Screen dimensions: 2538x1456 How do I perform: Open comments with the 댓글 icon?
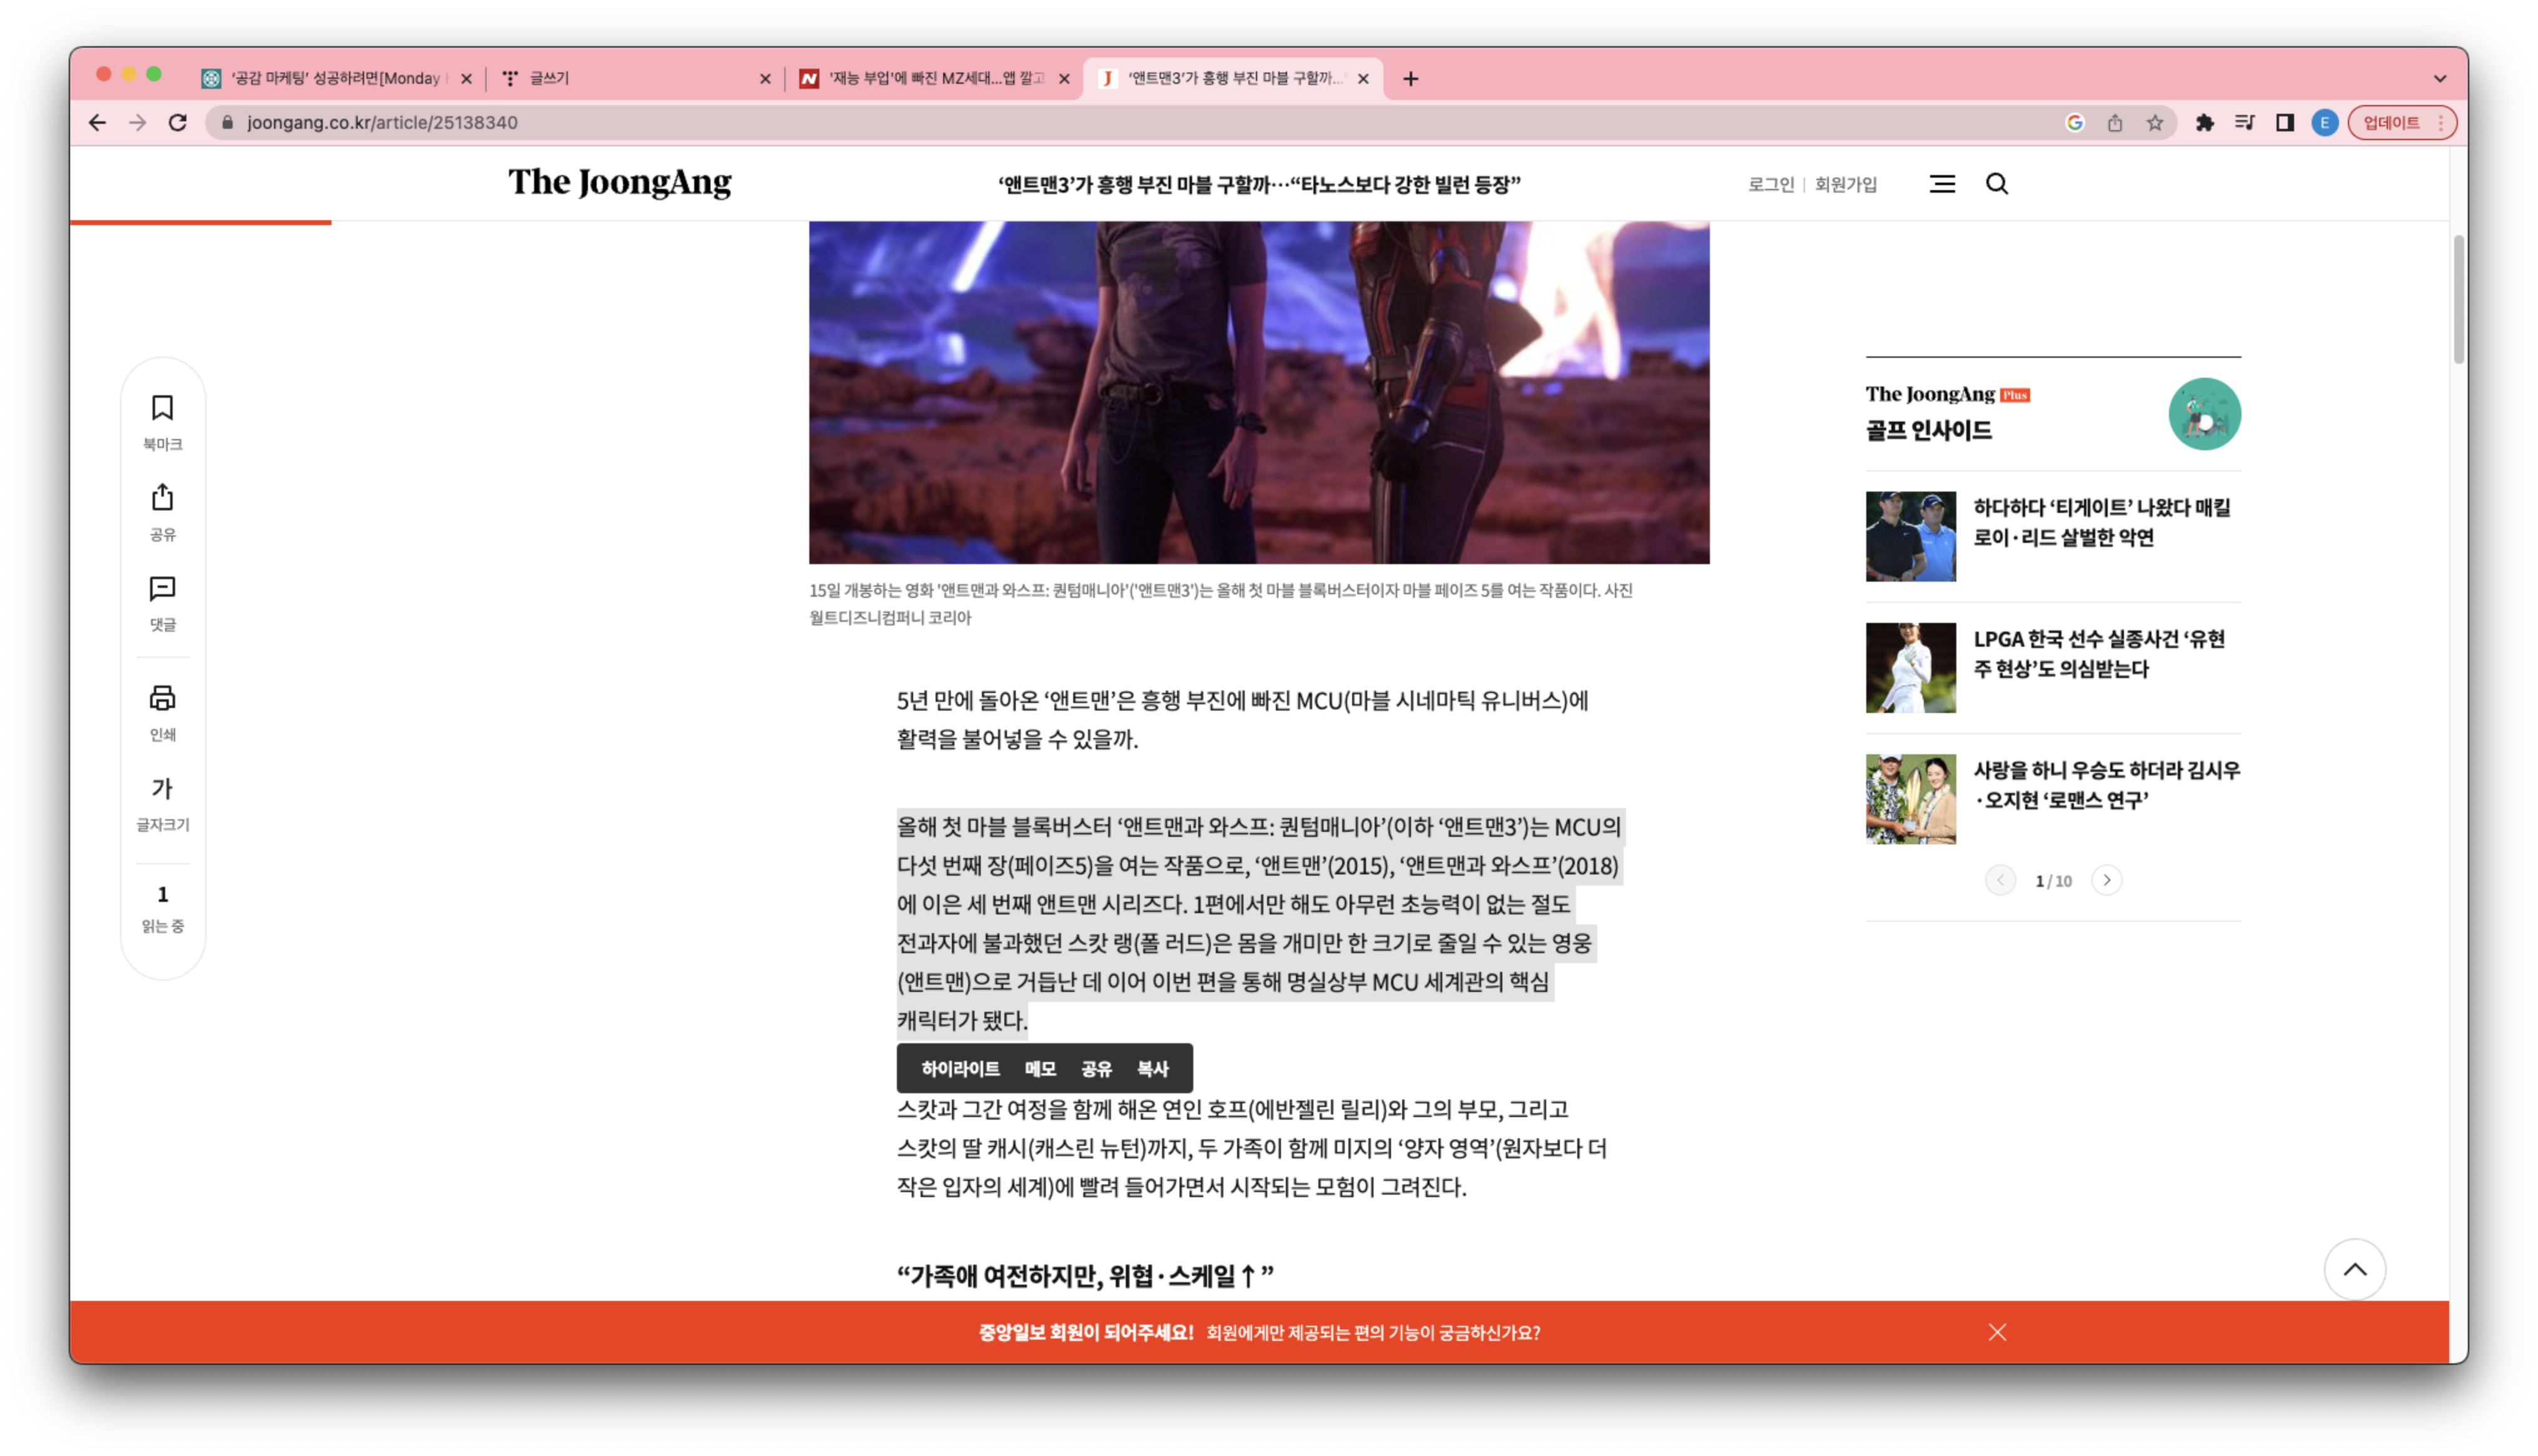tap(162, 588)
